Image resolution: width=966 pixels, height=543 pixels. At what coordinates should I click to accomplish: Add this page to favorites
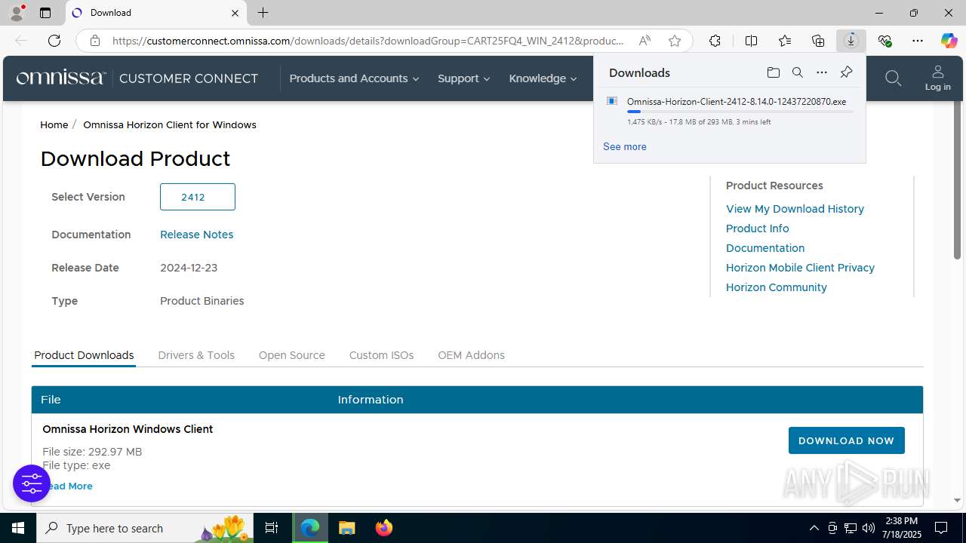point(675,41)
